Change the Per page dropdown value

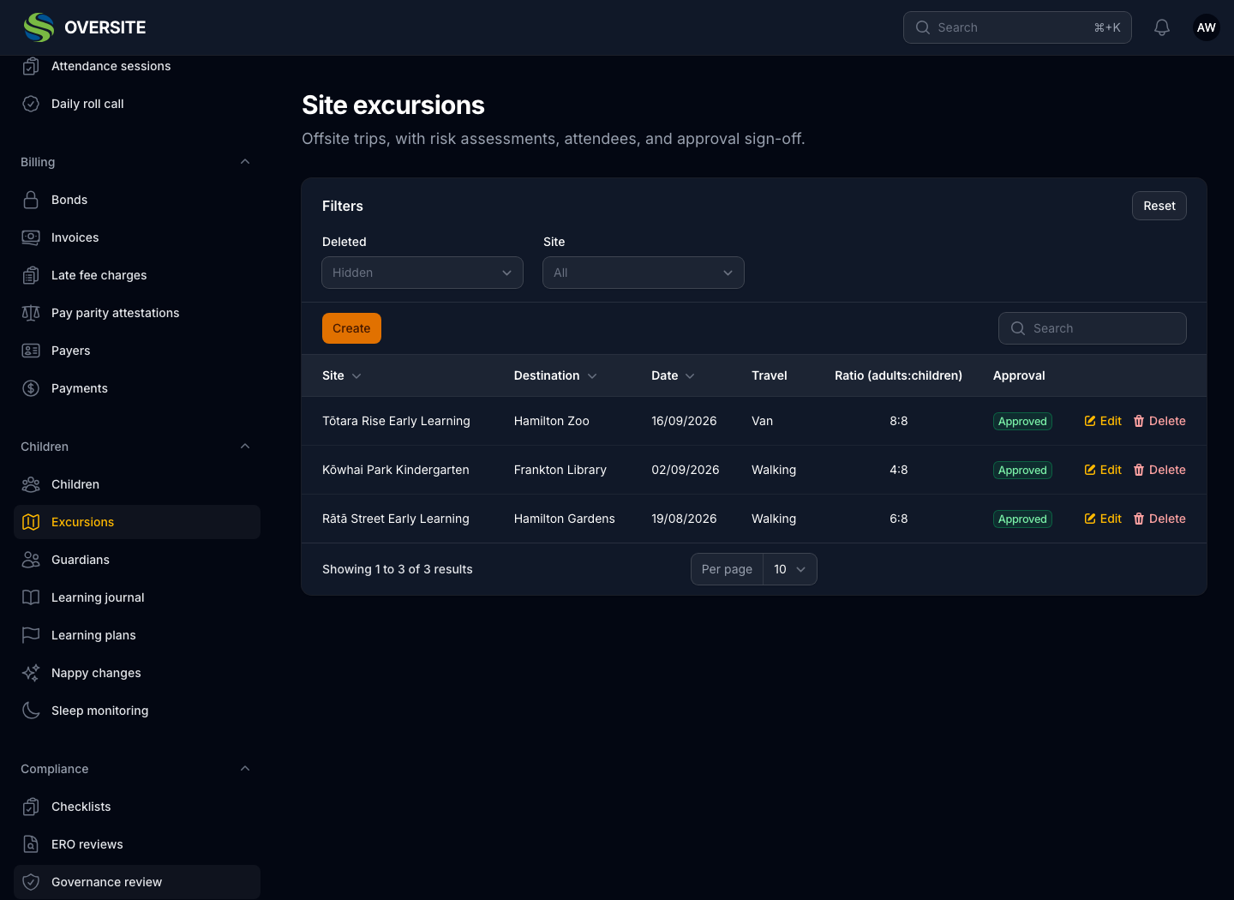click(x=789, y=569)
